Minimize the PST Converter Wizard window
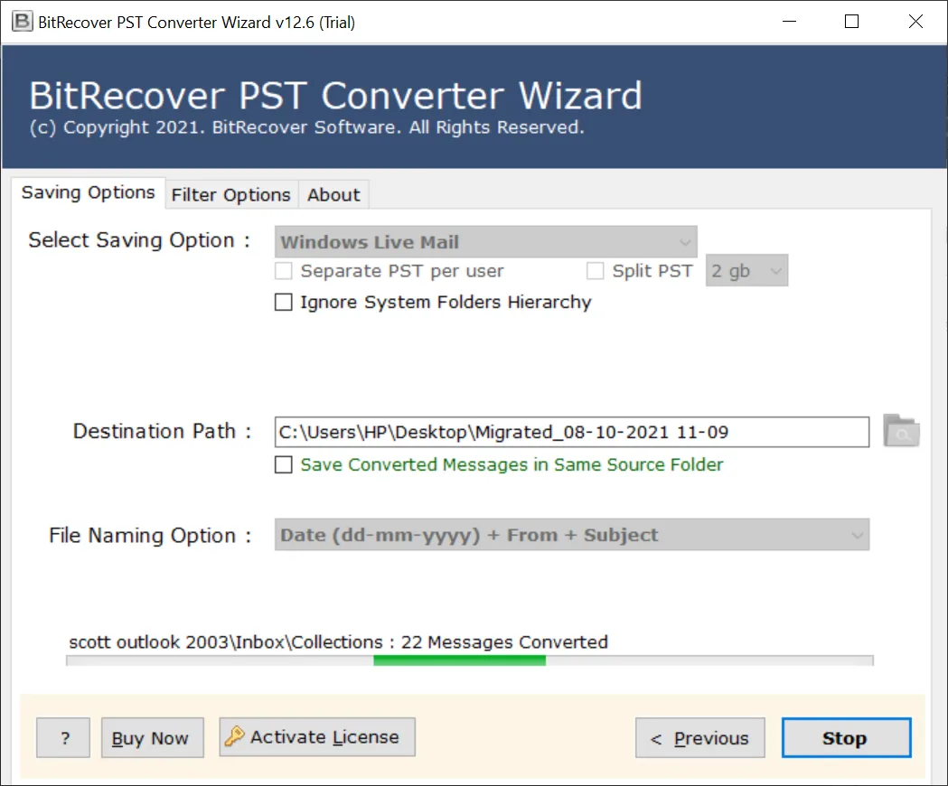This screenshot has height=786, width=948. 789,22
